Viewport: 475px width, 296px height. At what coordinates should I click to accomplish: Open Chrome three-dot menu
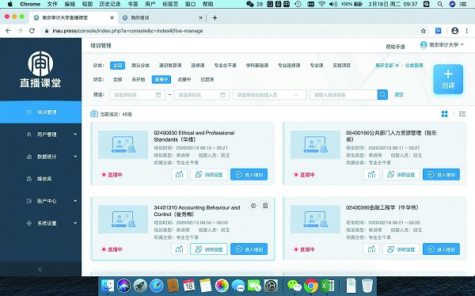pos(466,31)
